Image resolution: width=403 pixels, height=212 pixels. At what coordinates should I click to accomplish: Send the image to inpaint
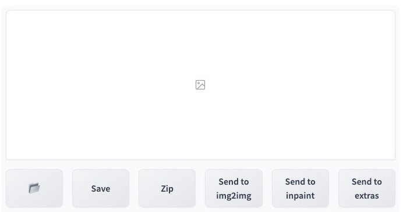click(301, 188)
